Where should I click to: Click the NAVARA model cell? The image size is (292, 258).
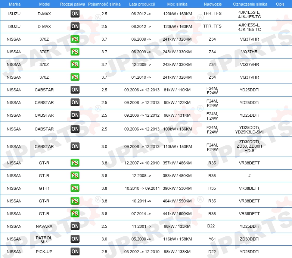pos(44,226)
